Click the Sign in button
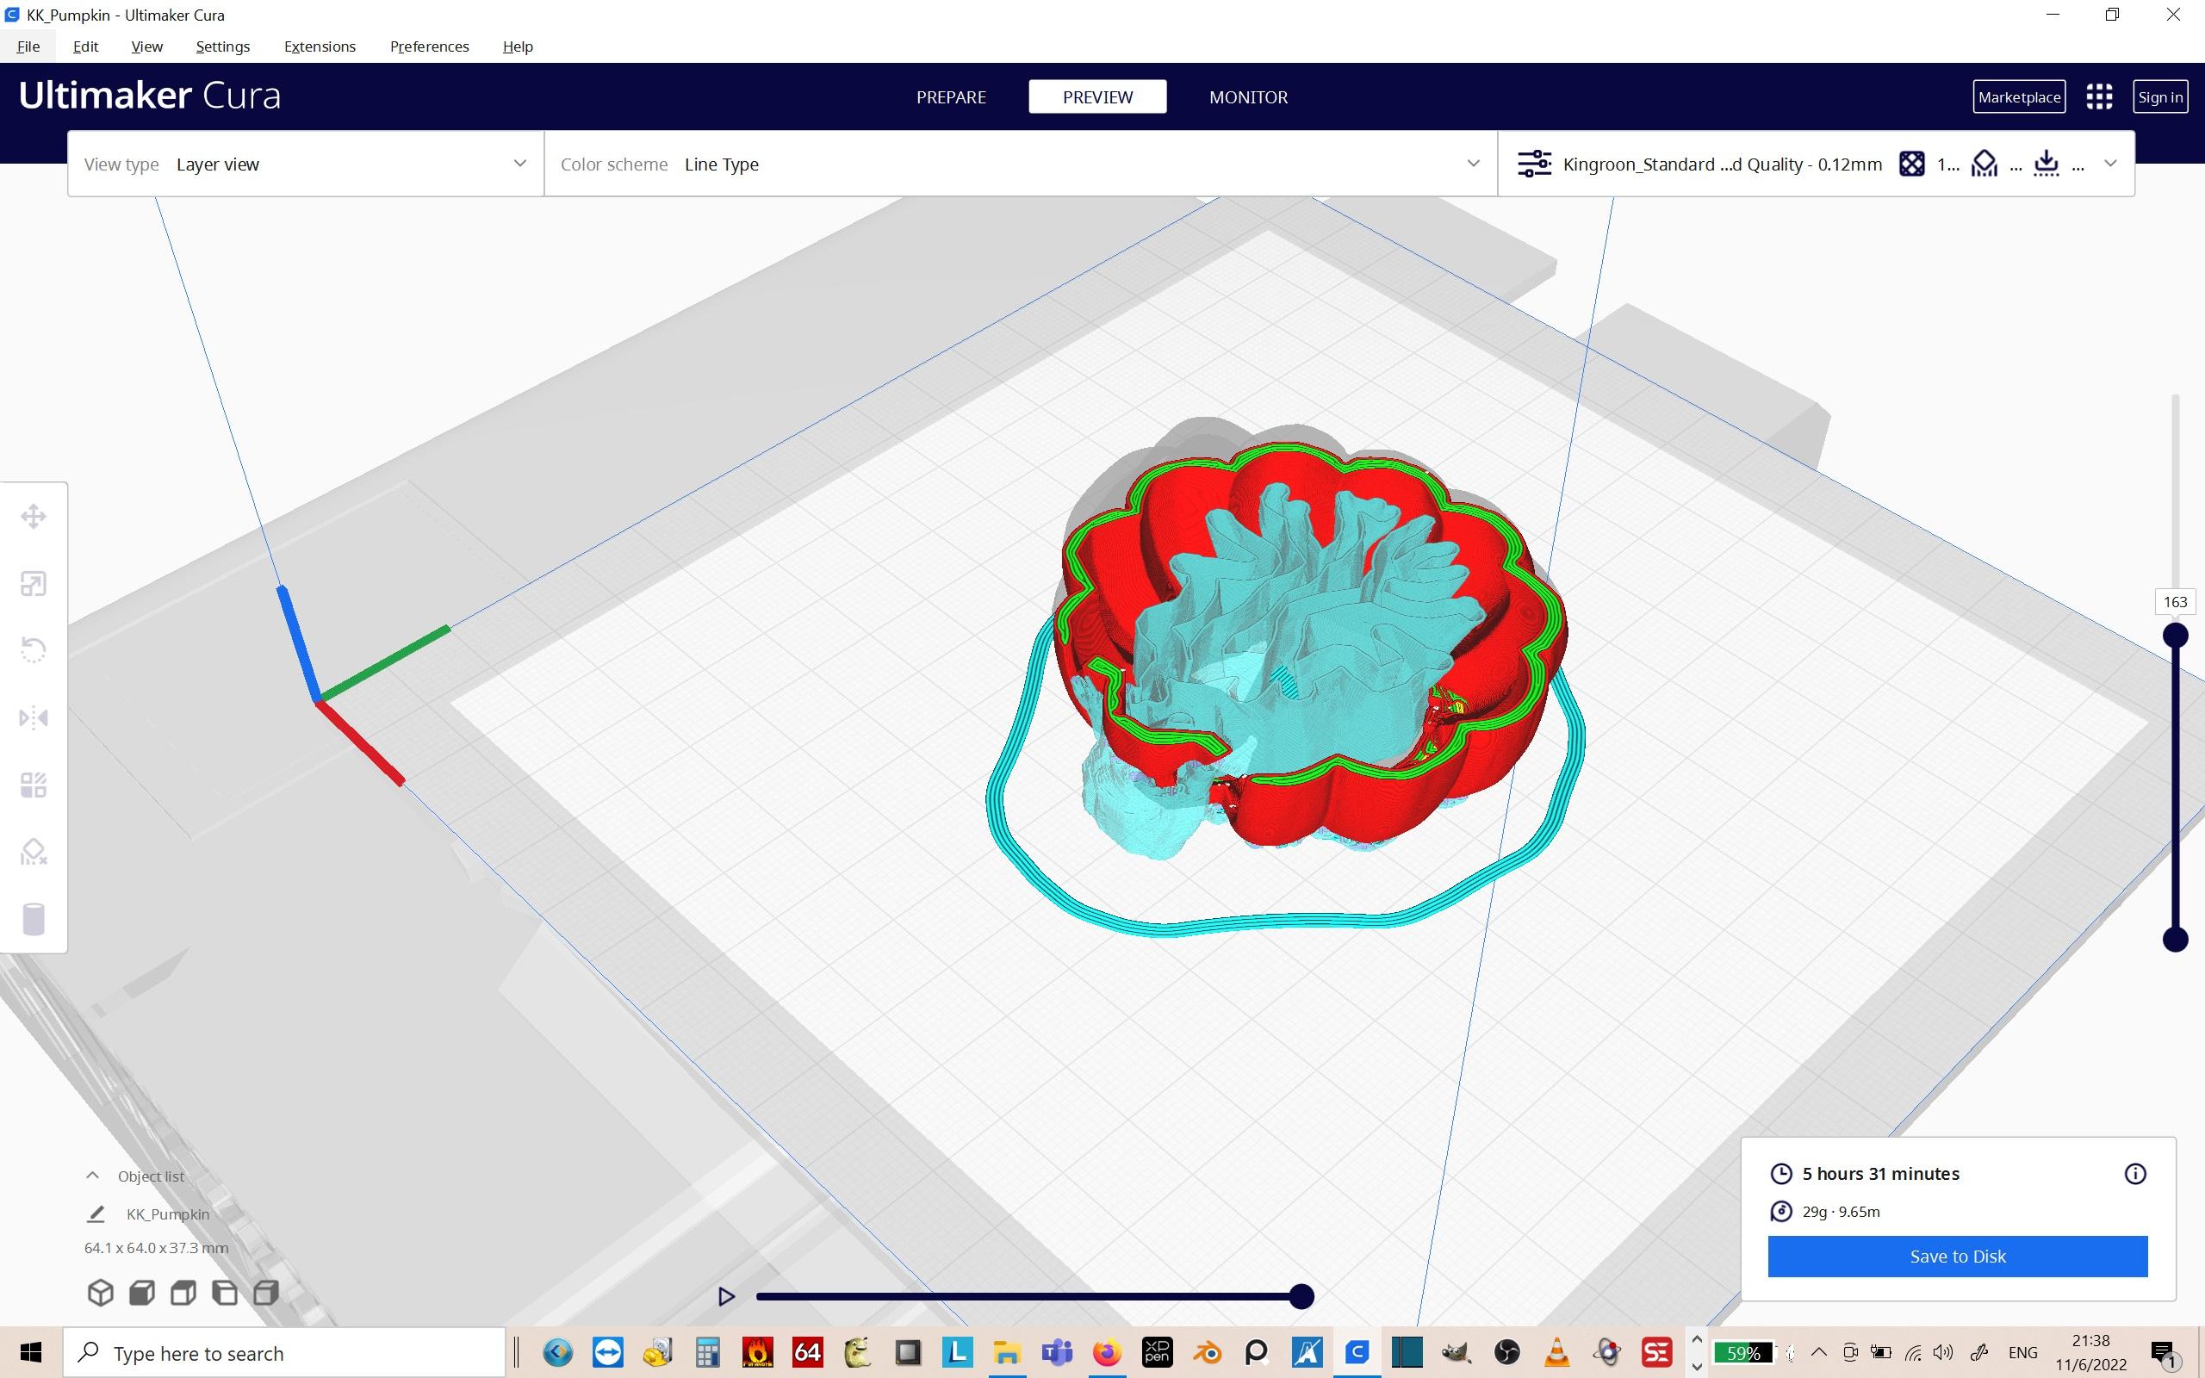The image size is (2205, 1378). 2160,96
